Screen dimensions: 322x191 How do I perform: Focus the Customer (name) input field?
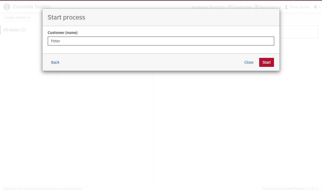pos(161,41)
